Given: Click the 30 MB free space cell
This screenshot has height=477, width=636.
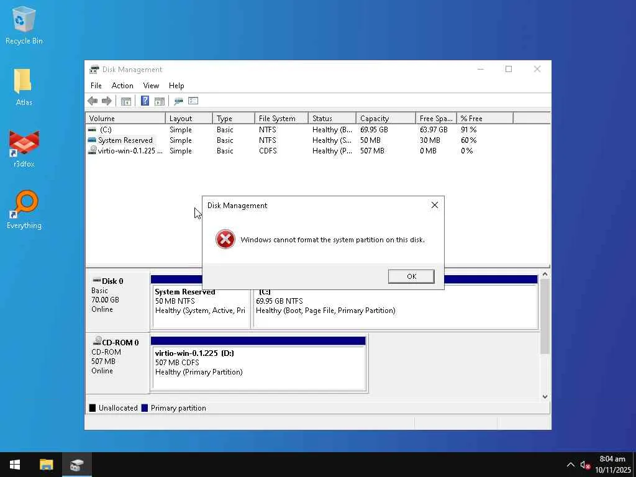Looking at the screenshot, I should (x=430, y=140).
